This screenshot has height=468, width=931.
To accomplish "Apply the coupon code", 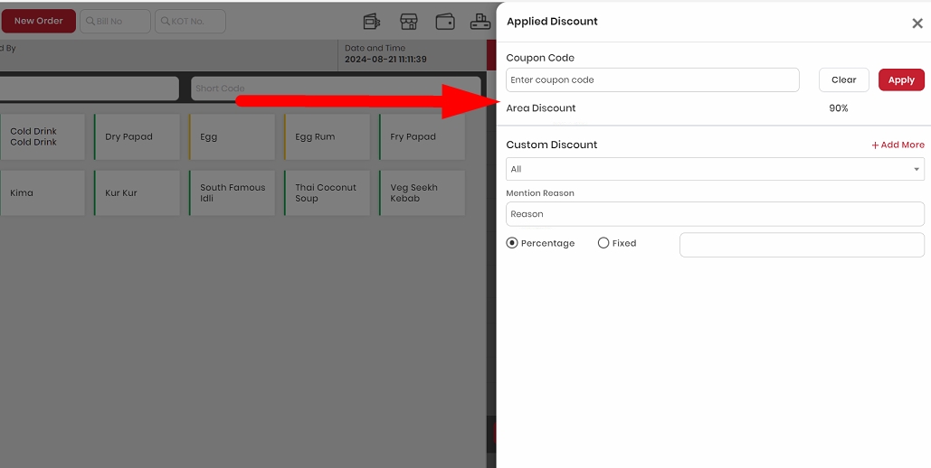I will click(x=901, y=80).
